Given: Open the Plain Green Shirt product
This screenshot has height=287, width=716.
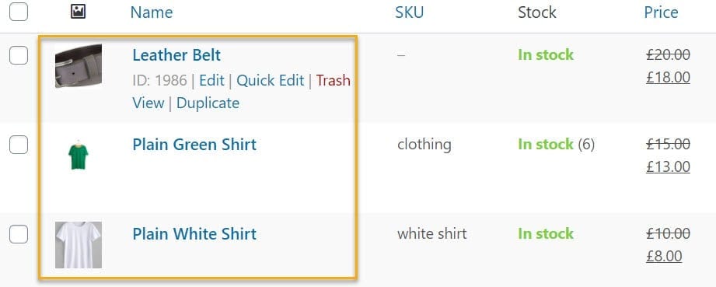Looking at the screenshot, I should coord(194,145).
